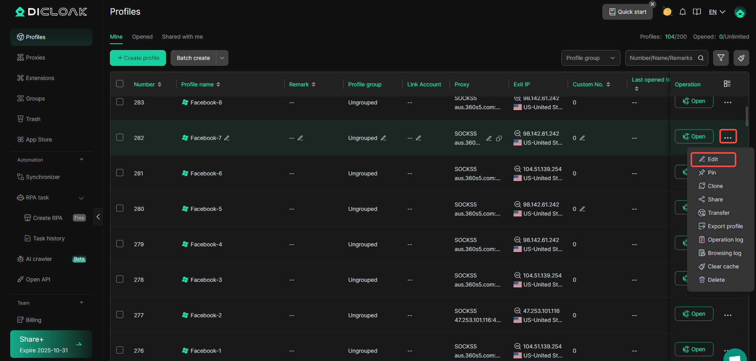Click the search magnifier in Number/Name/Remarks field
Image resolution: width=756 pixels, height=361 pixels.
tap(701, 58)
